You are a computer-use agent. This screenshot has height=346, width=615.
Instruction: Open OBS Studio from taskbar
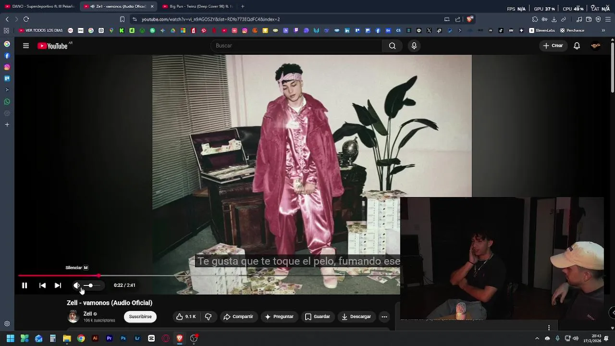pyautogui.click(x=194, y=338)
